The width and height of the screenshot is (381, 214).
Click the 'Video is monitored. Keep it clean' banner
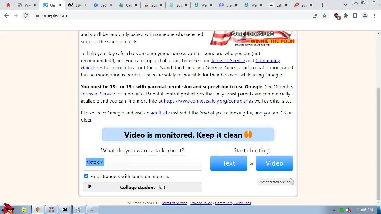pos(188,135)
